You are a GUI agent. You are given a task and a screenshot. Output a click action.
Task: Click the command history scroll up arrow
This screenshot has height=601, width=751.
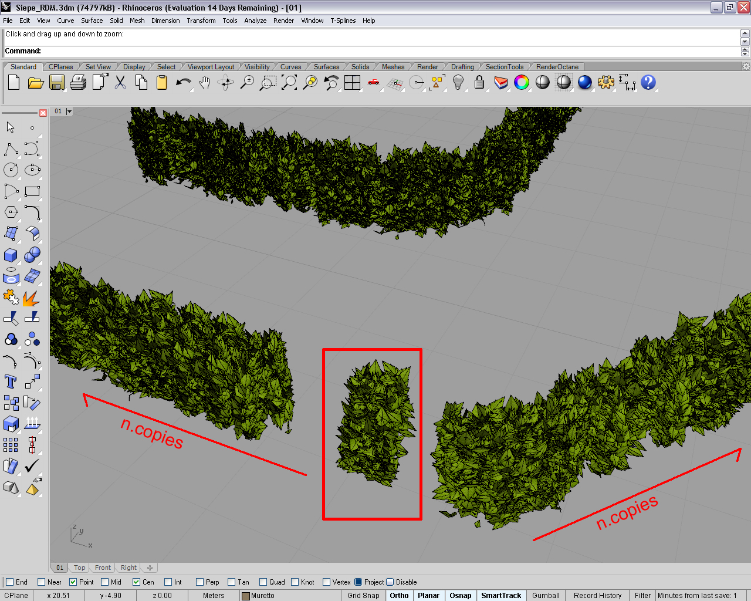click(745, 33)
